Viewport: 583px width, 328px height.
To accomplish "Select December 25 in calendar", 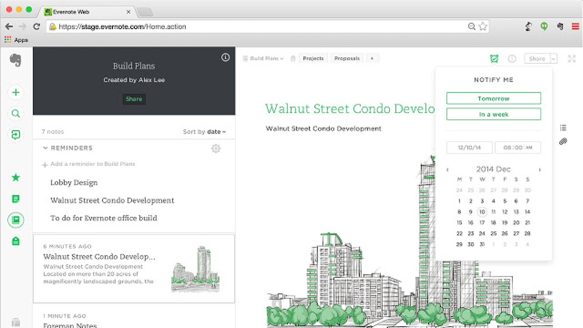I will [x=493, y=234].
